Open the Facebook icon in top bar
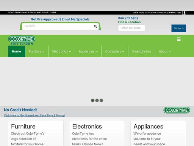Viewport: 194px width, 146px height. (184, 13)
